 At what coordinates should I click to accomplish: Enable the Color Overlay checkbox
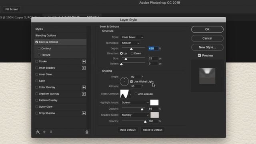pyautogui.click(x=36, y=87)
